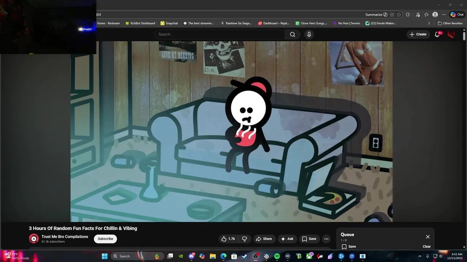
Task: Click the Summarize Copilot icon in address bar
Action: (x=385, y=15)
